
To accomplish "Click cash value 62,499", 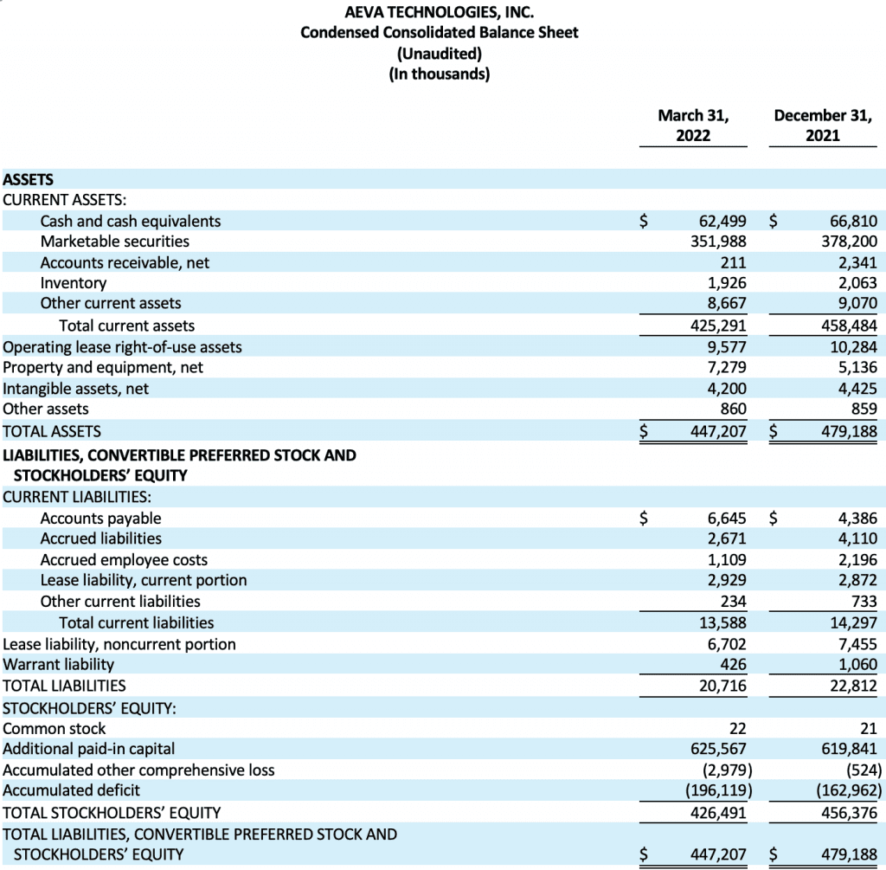I will [722, 221].
